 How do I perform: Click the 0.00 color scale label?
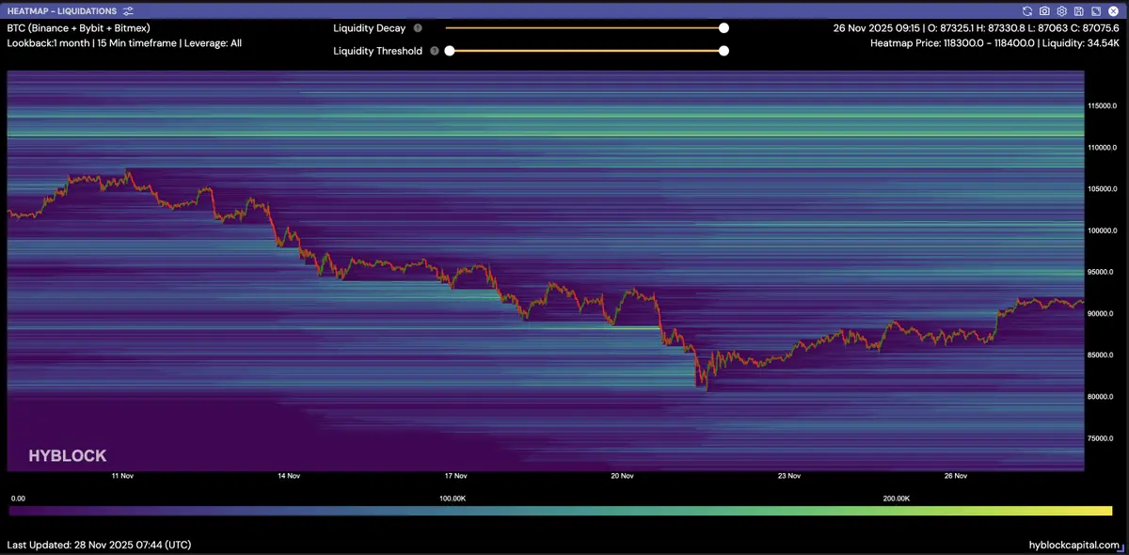point(17,498)
